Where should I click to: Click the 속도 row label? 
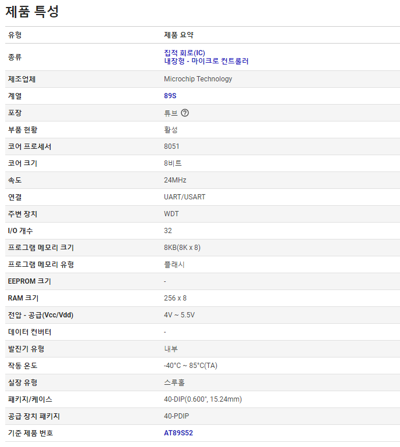click(15, 180)
